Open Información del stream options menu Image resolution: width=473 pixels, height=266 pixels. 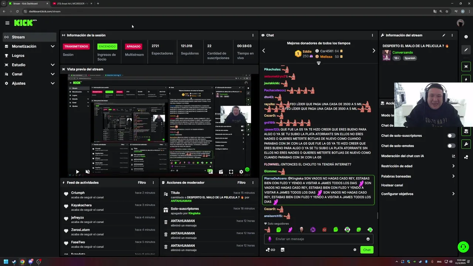452,35
